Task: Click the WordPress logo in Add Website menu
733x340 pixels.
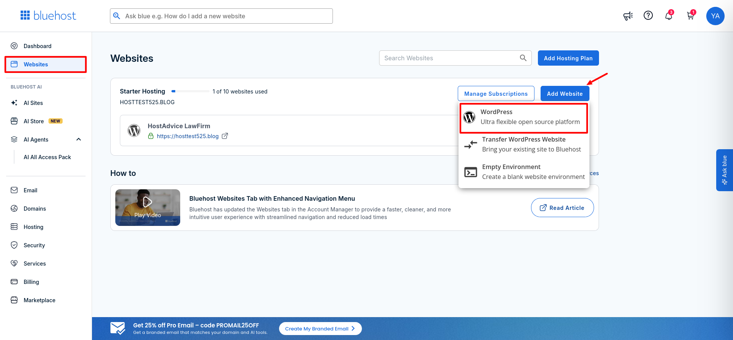Action: (x=469, y=117)
